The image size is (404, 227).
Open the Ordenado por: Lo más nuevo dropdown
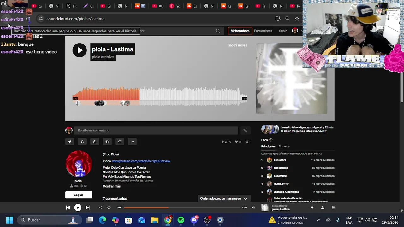click(224, 198)
